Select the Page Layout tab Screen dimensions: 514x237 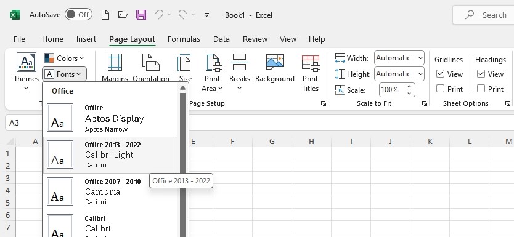[x=132, y=39]
